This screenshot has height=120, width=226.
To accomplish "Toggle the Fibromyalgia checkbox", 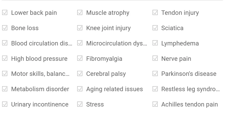I will tap(80, 58).
